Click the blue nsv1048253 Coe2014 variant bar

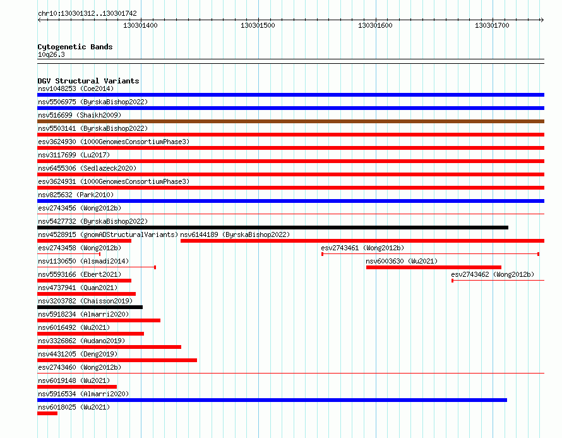pyautogui.click(x=290, y=95)
